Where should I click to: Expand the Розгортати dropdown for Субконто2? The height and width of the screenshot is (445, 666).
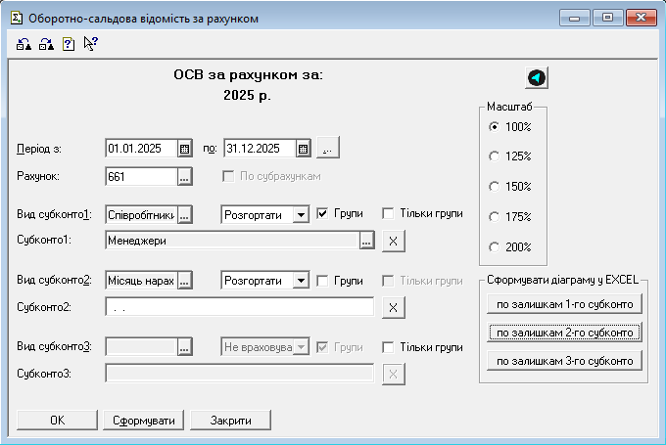click(301, 281)
